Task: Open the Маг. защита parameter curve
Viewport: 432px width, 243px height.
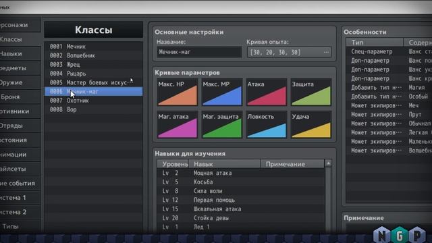Action: [x=222, y=124]
